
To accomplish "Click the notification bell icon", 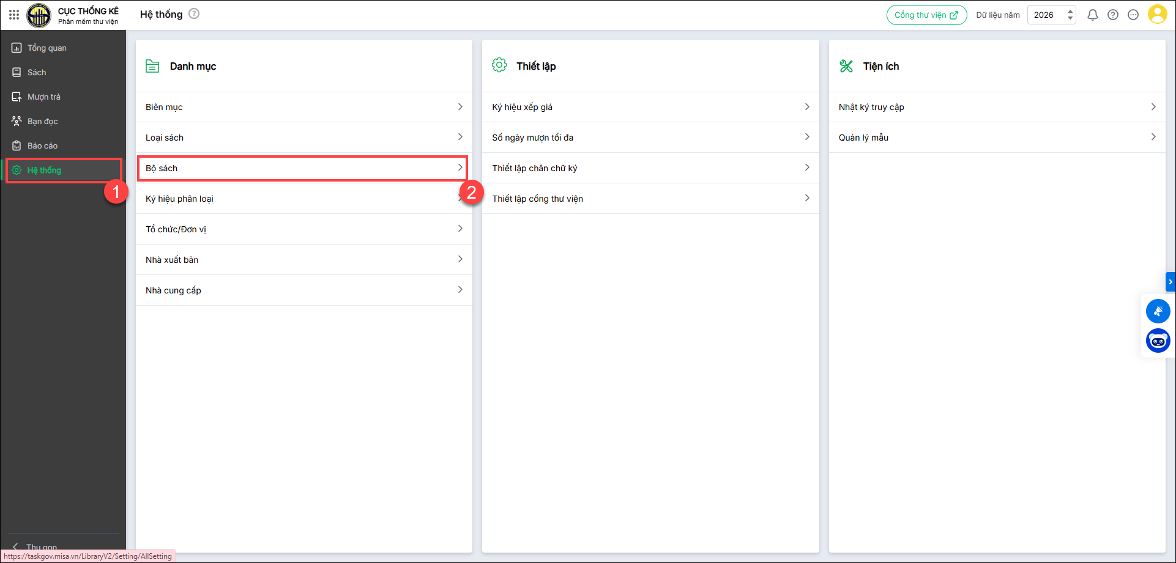I will pos(1092,15).
